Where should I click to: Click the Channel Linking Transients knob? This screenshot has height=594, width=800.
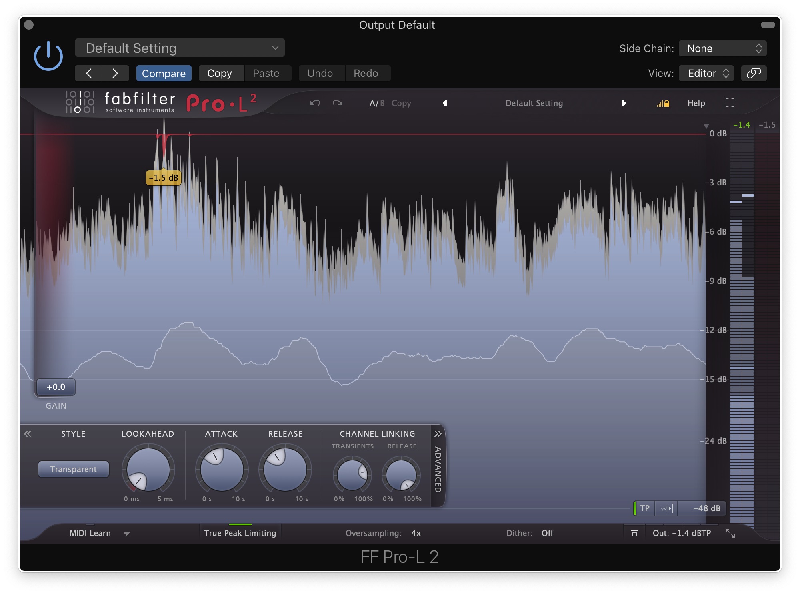click(x=352, y=475)
